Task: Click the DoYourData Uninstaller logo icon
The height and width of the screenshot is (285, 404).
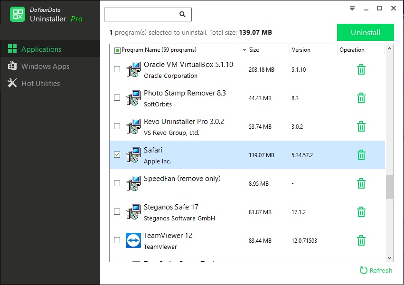Action: coord(18,14)
